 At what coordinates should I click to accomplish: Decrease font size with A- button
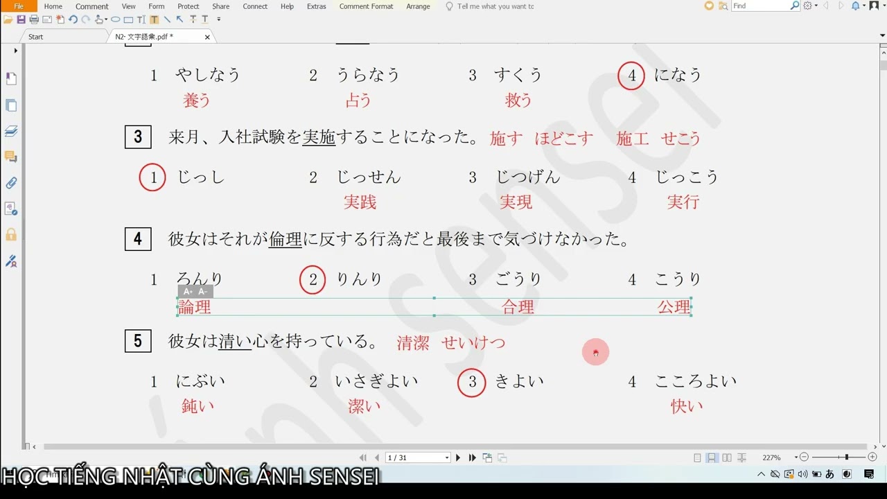click(203, 292)
